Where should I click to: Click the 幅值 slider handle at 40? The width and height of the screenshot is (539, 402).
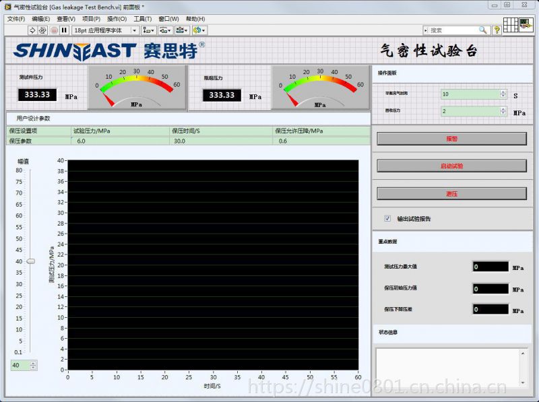(31, 261)
